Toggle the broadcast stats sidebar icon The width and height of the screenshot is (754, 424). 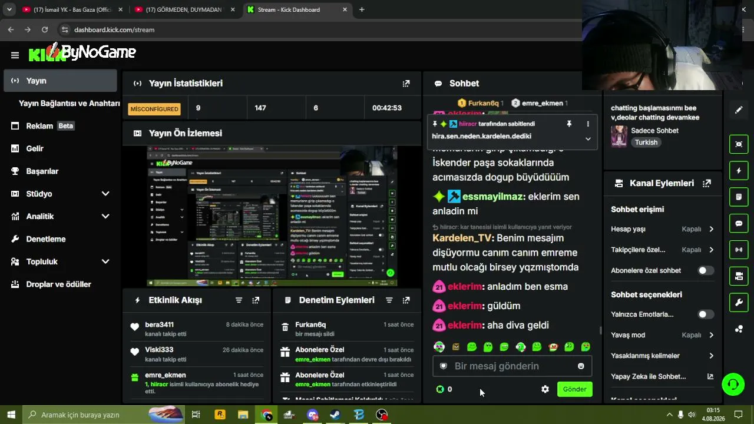pyautogui.click(x=739, y=250)
